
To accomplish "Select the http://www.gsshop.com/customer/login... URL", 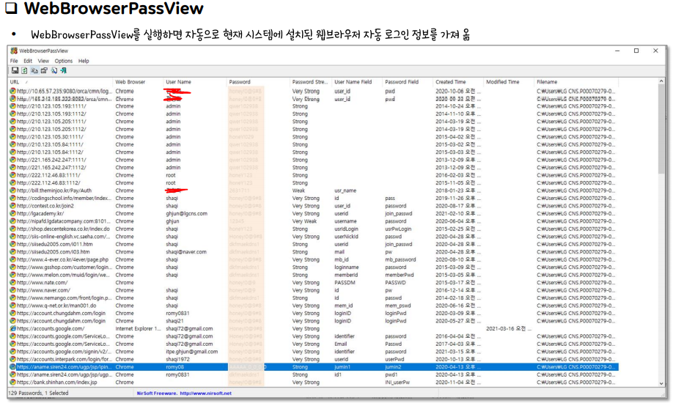I will [x=64, y=267].
